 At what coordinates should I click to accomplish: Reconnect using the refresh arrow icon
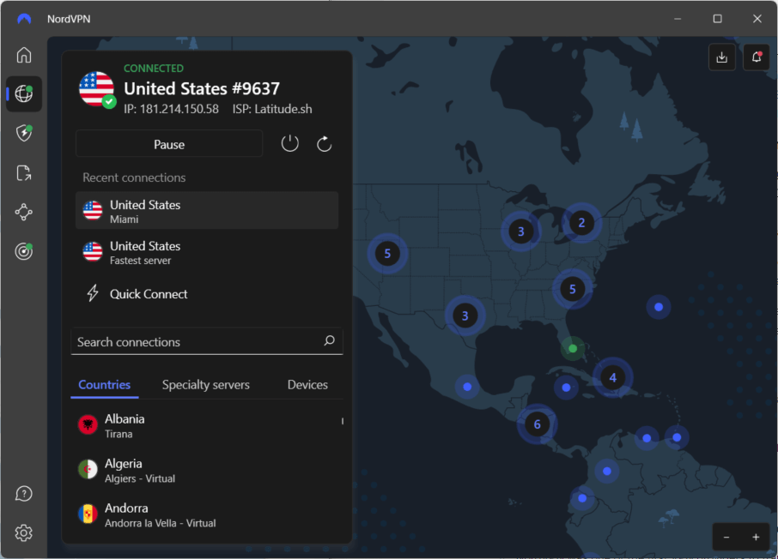click(324, 144)
